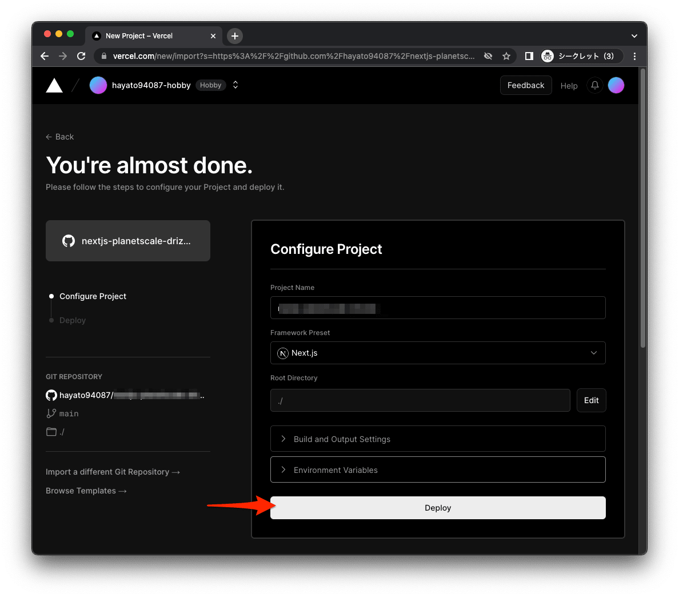Open Browse Templates link
This screenshot has height=597, width=679.
click(x=86, y=491)
